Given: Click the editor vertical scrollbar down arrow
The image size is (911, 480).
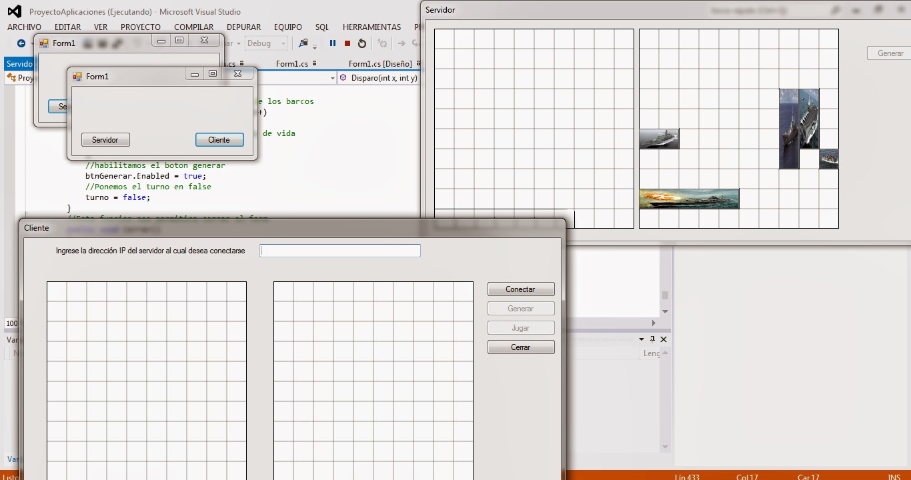Looking at the screenshot, I should 665,311.
